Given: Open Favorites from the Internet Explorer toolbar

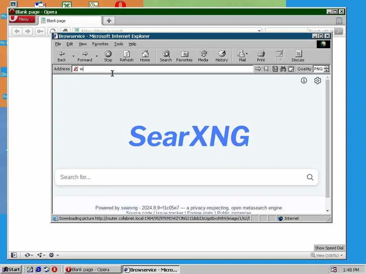Looking at the screenshot, I should 184,56.
